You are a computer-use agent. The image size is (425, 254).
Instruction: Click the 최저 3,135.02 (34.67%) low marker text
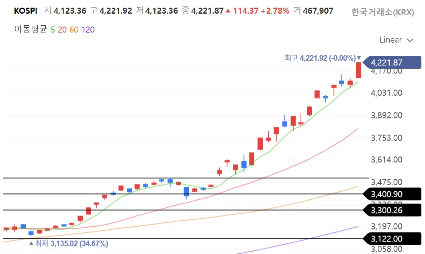(x=71, y=244)
